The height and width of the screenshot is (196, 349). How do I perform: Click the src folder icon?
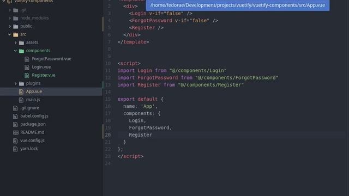click(16, 35)
